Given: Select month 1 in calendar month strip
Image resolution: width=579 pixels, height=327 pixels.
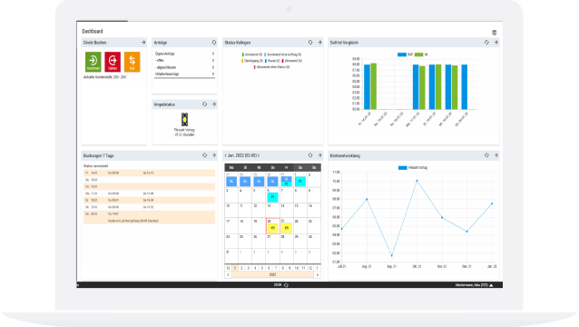Looking at the screenshot, I should 235,268.
